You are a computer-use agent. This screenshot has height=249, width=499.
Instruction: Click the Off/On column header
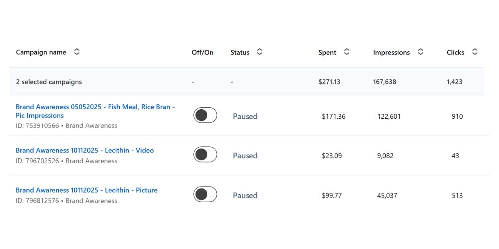coord(203,52)
